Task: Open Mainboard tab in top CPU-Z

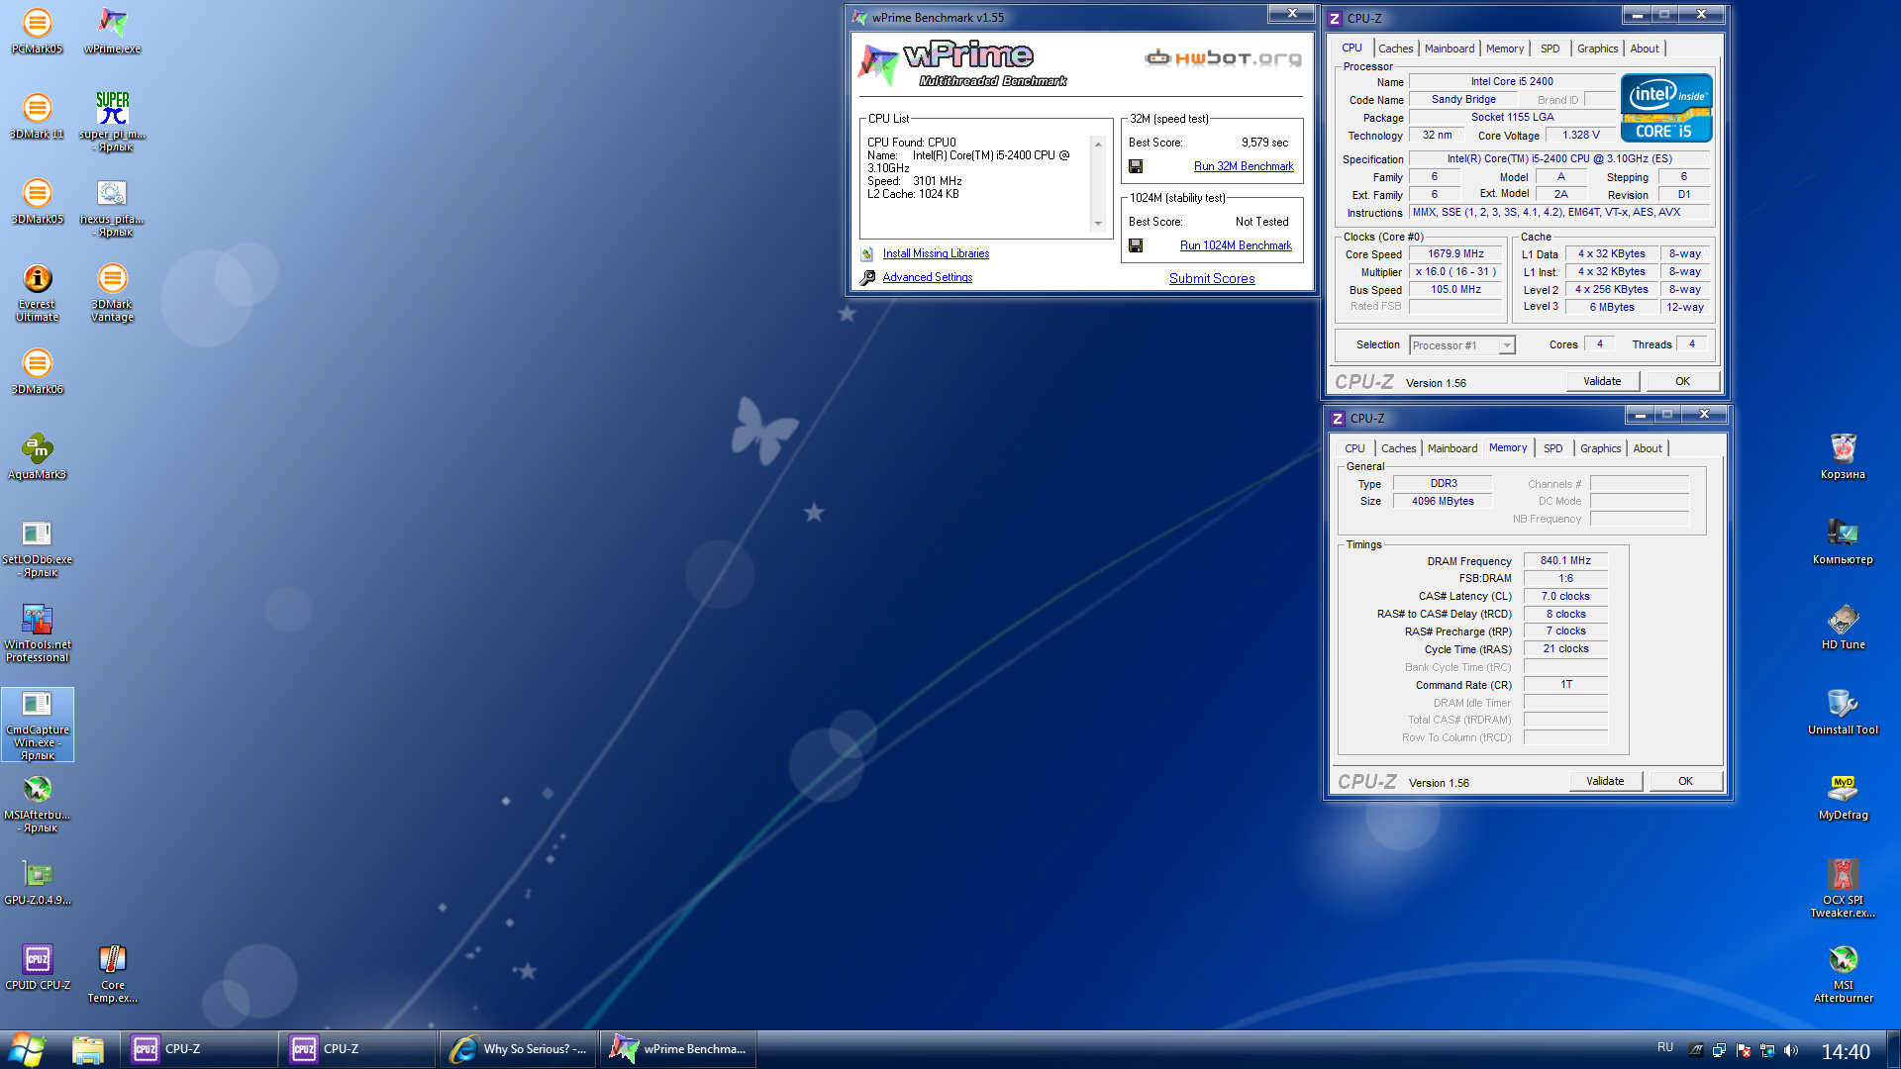Action: 1449,49
